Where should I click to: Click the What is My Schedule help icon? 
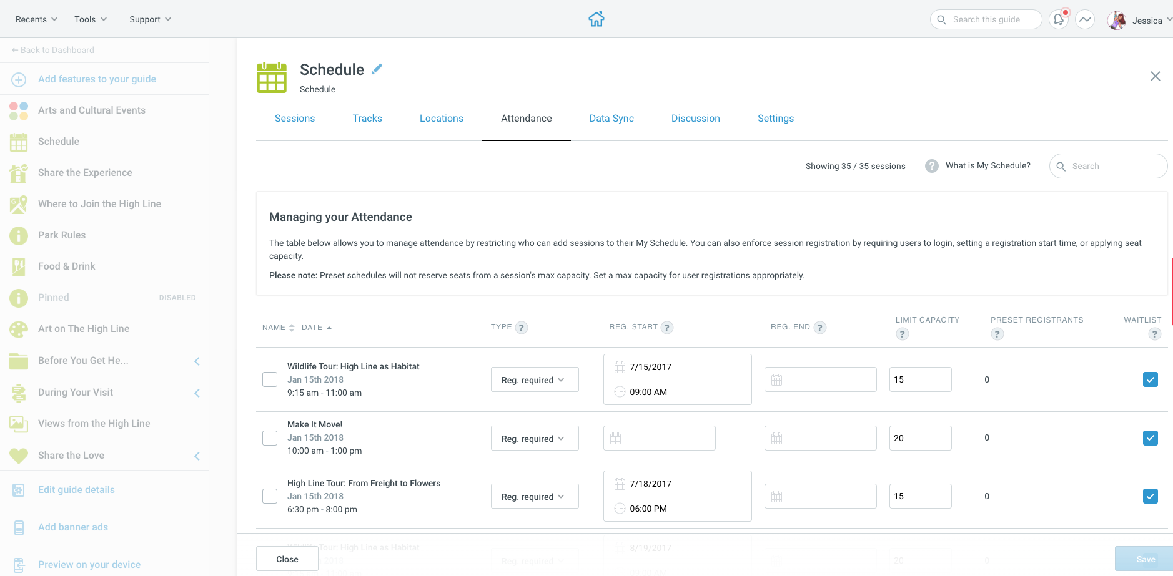pyautogui.click(x=931, y=165)
